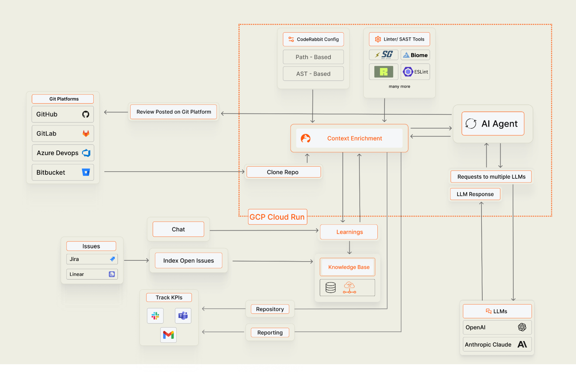
Task: Click the ESLint hexagon logo
Action: [408, 72]
